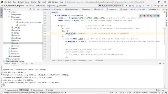Image resolution: width=168 pixels, height=94 pixels.
Task: Open preview in Edge browser icon
Action: [x=158, y=16]
